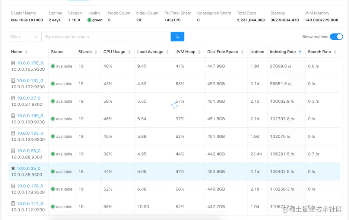Open the Filters dropdown

pos(23,37)
